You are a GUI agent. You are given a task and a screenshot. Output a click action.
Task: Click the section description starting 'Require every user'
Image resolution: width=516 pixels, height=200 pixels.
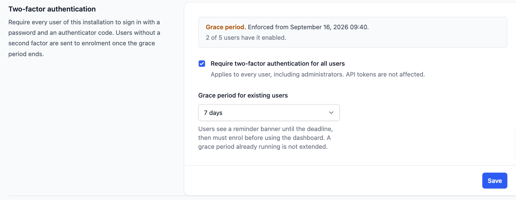[84, 38]
